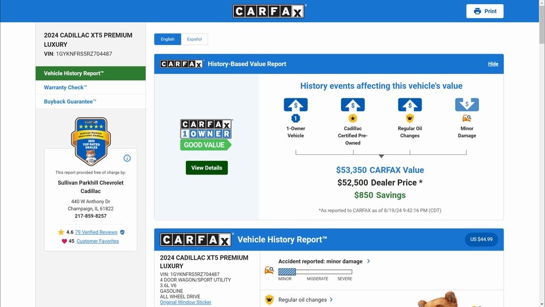
Task: Click the CARFAX logo in the header
Action: 269,11
